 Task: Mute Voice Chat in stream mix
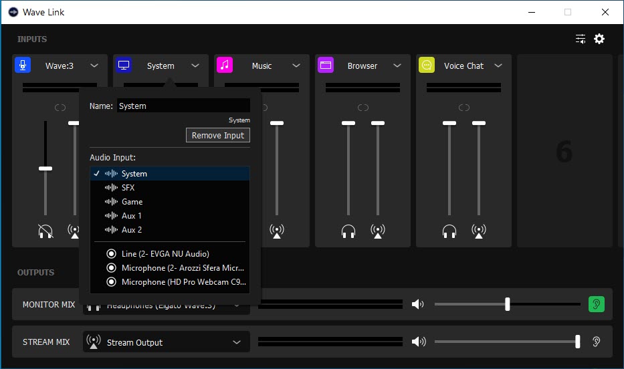pos(479,231)
